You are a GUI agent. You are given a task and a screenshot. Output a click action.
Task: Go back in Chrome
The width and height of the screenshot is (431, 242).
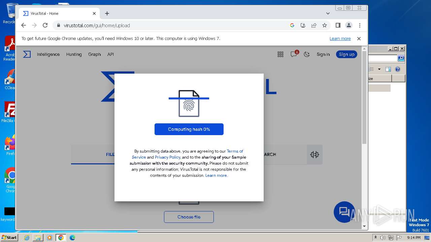(23, 25)
